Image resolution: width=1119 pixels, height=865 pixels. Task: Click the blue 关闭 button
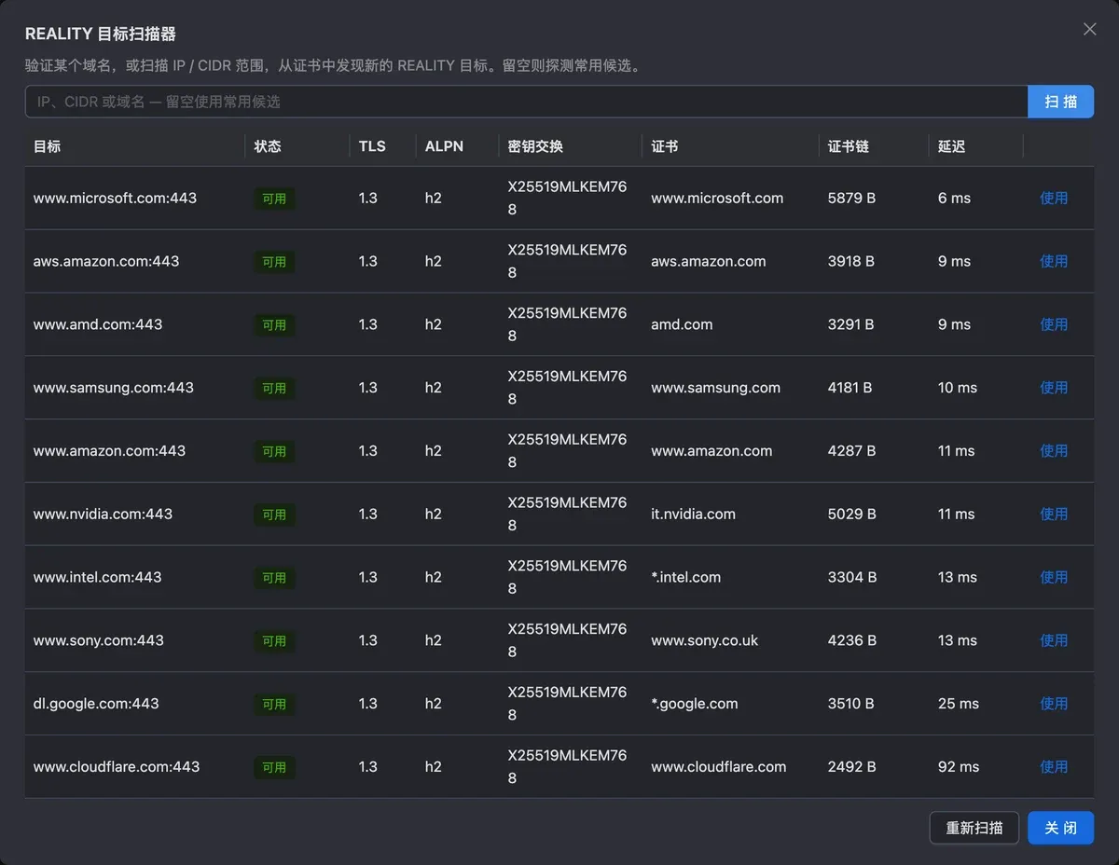pos(1060,828)
